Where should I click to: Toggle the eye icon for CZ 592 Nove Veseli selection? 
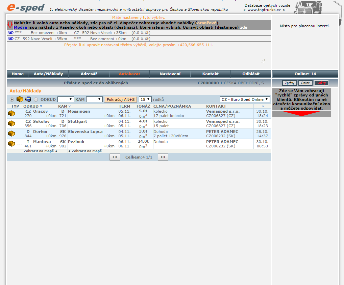10,38
